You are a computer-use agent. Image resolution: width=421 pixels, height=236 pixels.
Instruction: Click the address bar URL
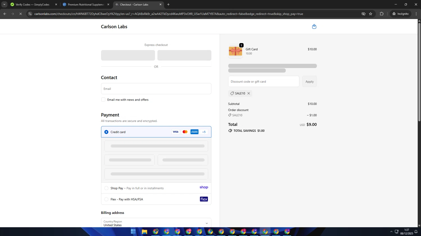point(168,14)
